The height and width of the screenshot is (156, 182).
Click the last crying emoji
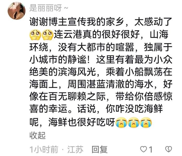pyautogui.click(x=146, y=122)
